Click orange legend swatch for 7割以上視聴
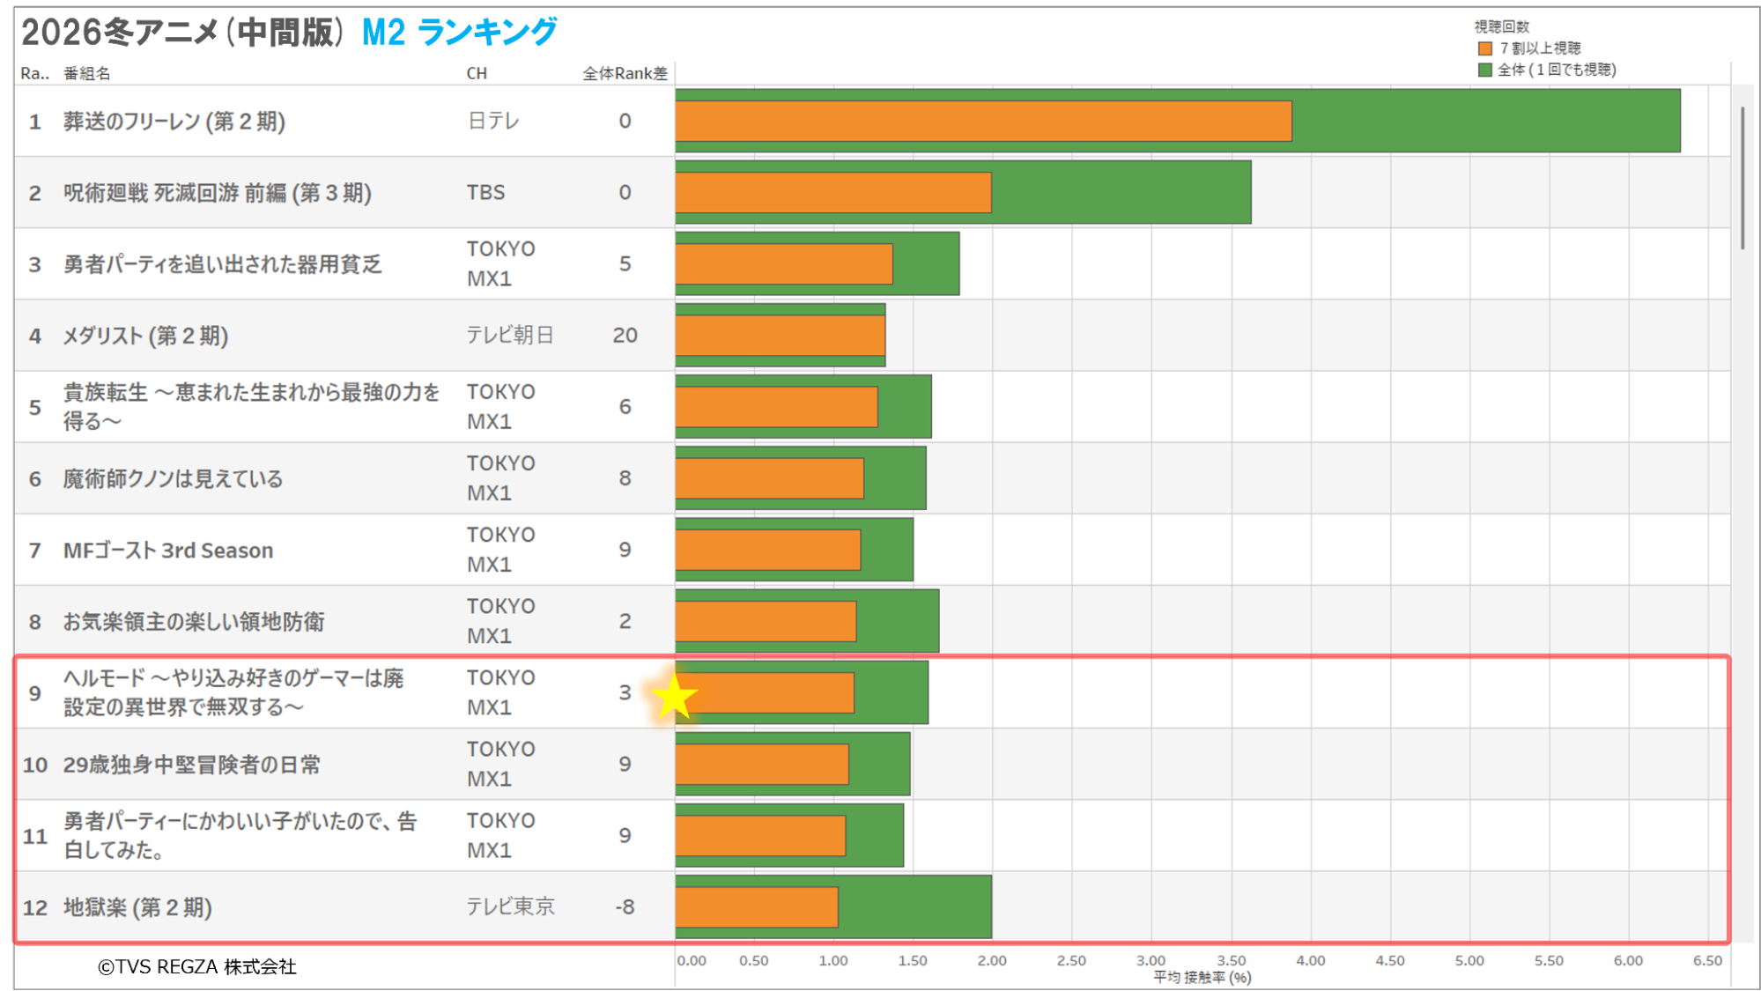 (x=1485, y=48)
